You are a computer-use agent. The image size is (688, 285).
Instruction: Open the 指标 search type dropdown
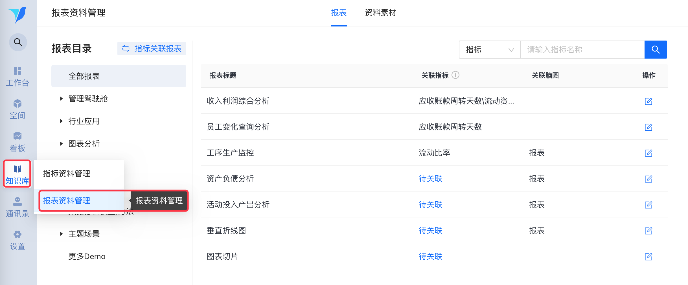click(x=490, y=50)
